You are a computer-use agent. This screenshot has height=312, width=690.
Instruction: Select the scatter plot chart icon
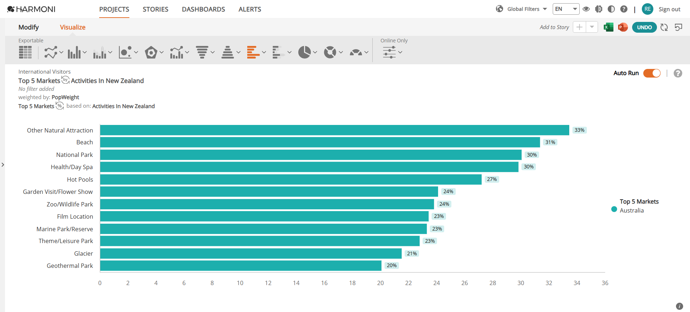tap(125, 52)
